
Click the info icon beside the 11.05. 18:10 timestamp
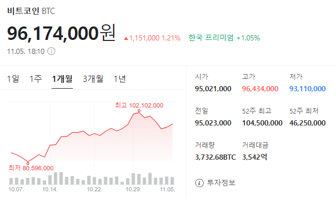pyautogui.click(x=51, y=51)
